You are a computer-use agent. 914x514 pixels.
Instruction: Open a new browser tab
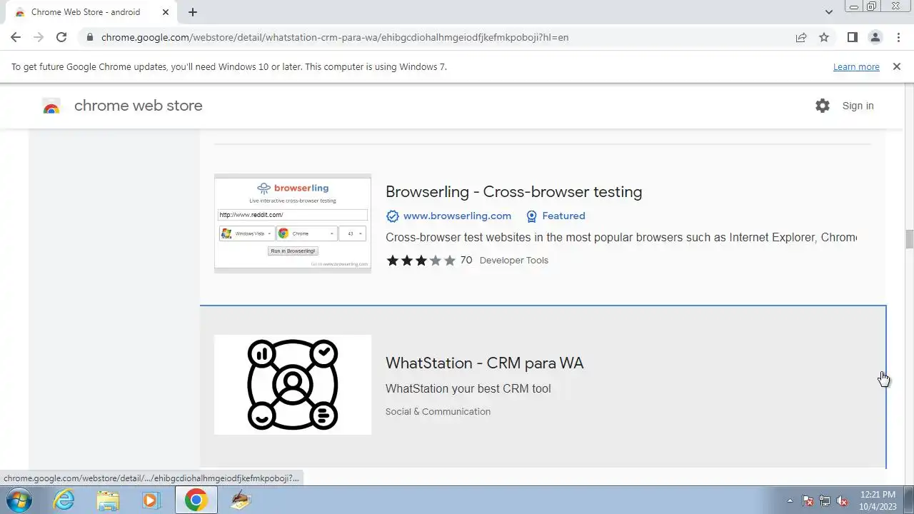pyautogui.click(x=193, y=12)
